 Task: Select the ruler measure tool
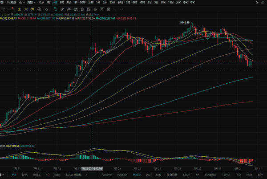coord(62,9)
